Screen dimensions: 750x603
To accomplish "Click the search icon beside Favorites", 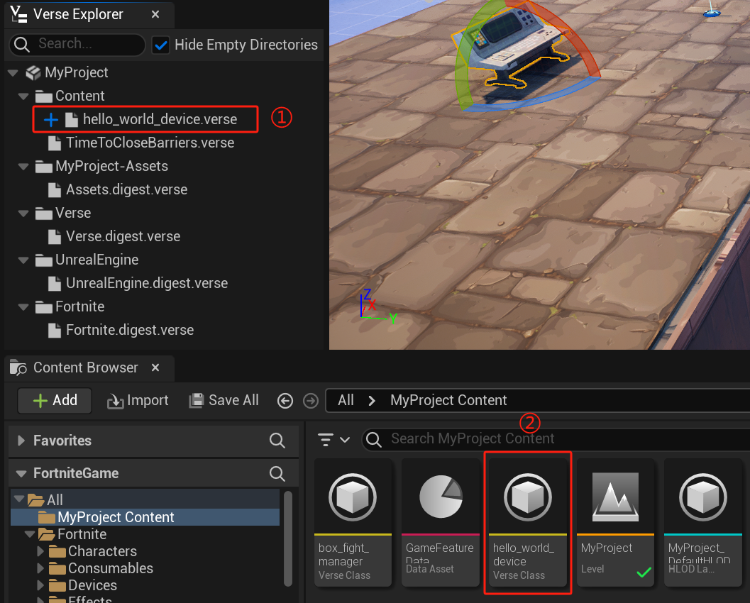I will coord(277,441).
